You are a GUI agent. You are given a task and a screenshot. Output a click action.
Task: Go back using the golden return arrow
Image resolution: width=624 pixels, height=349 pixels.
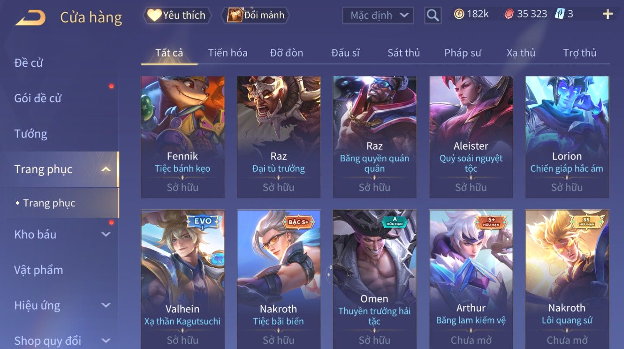[x=30, y=17]
